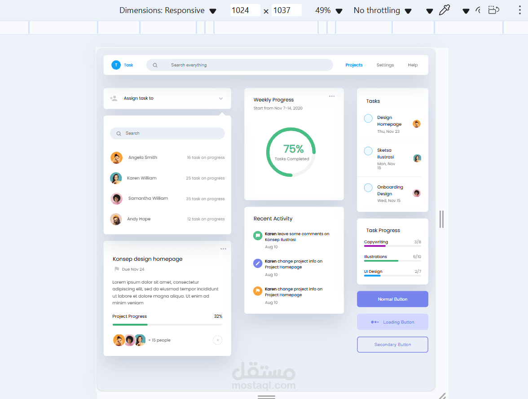Viewport: 528px width, 399px height.
Task: Open the No throttling dropdown
Action: (383, 9)
